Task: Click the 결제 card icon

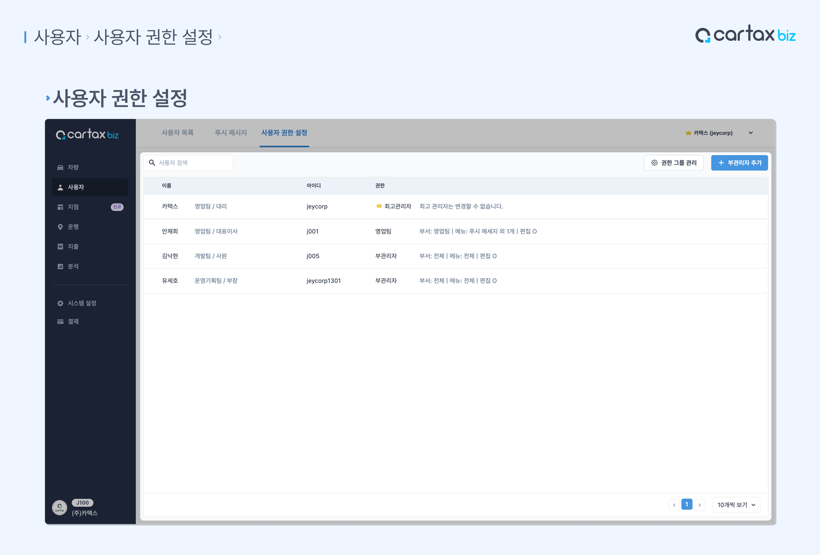Action: click(x=60, y=322)
